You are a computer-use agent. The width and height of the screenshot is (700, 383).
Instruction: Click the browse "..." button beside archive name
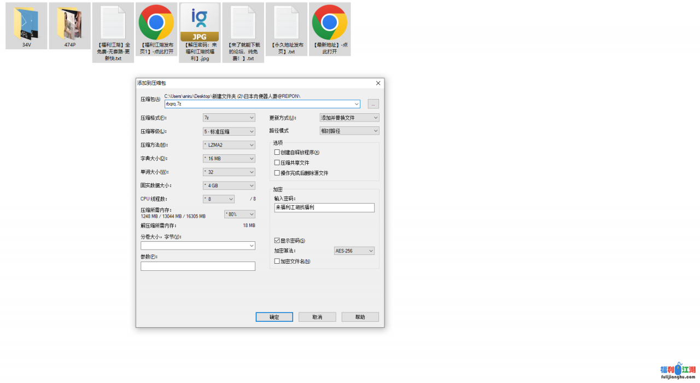pyautogui.click(x=373, y=104)
